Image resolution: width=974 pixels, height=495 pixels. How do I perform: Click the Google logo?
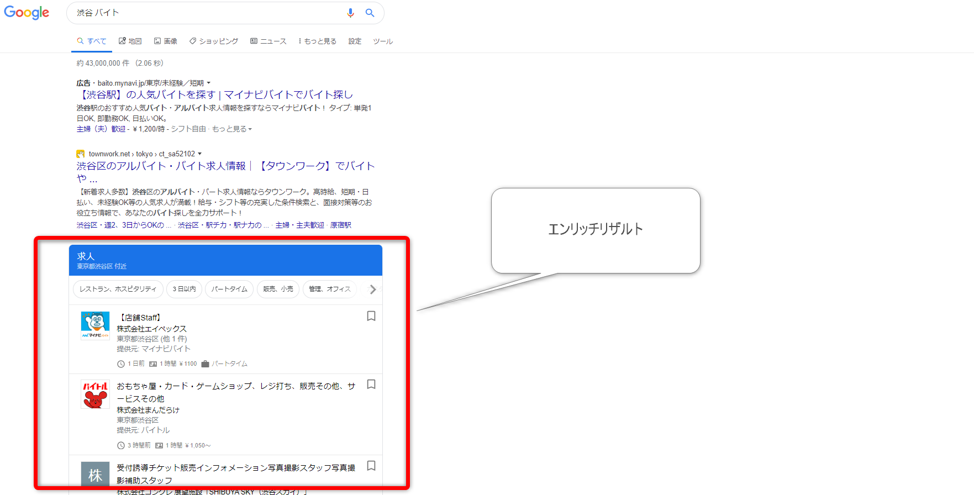click(27, 13)
